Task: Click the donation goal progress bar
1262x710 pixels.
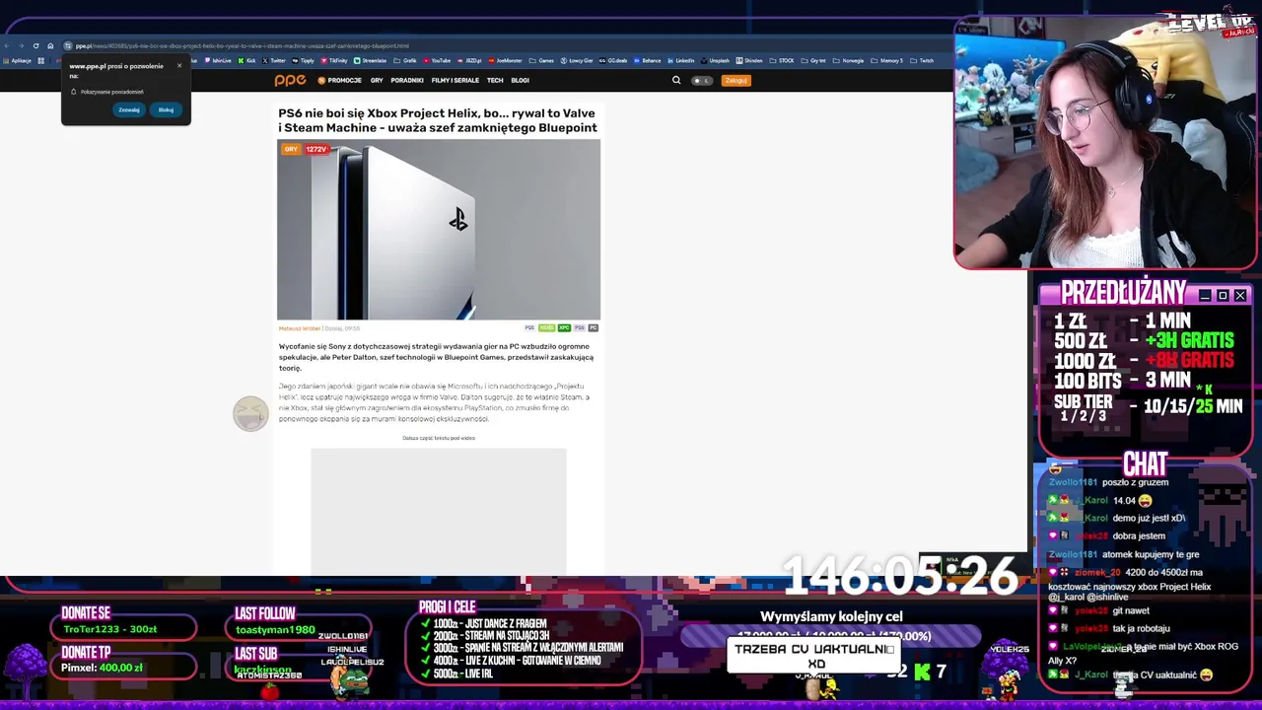Action: 831,637
